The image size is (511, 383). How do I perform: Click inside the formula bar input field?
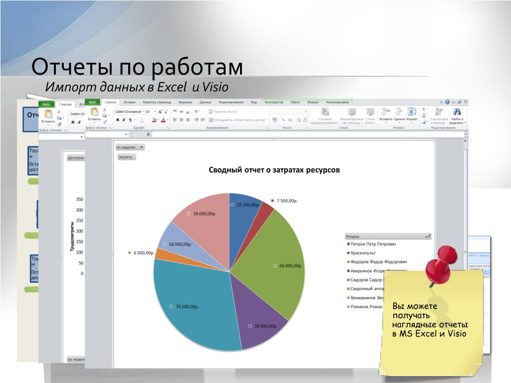(x=308, y=134)
